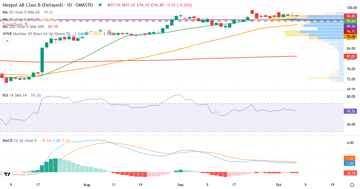Viewport: 360px width, 189px height.
Task: Click the Aug label on time axis
Action: [87, 185]
